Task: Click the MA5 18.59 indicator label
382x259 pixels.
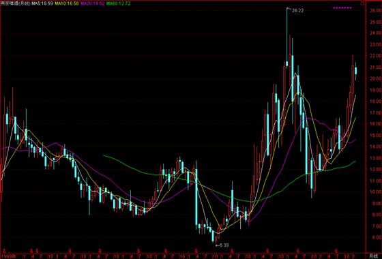Action: coord(42,3)
